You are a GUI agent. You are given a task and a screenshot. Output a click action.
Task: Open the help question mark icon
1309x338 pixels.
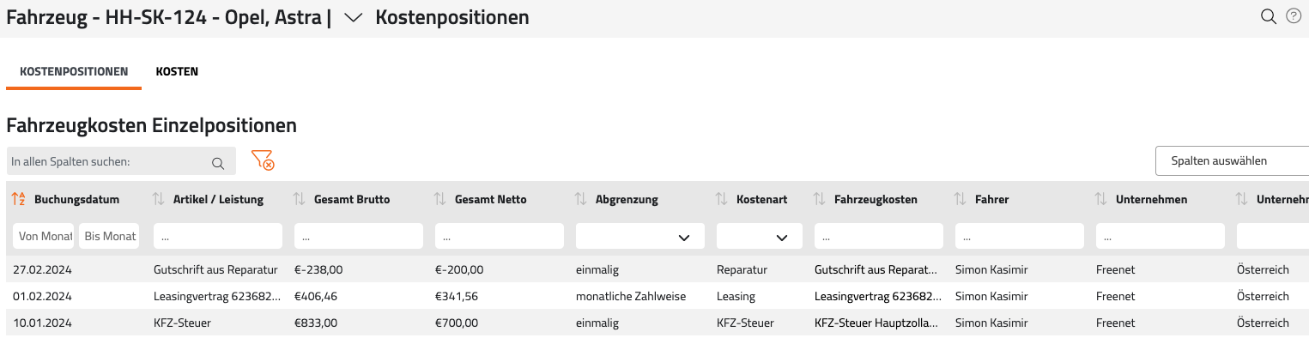pyautogui.click(x=1294, y=16)
